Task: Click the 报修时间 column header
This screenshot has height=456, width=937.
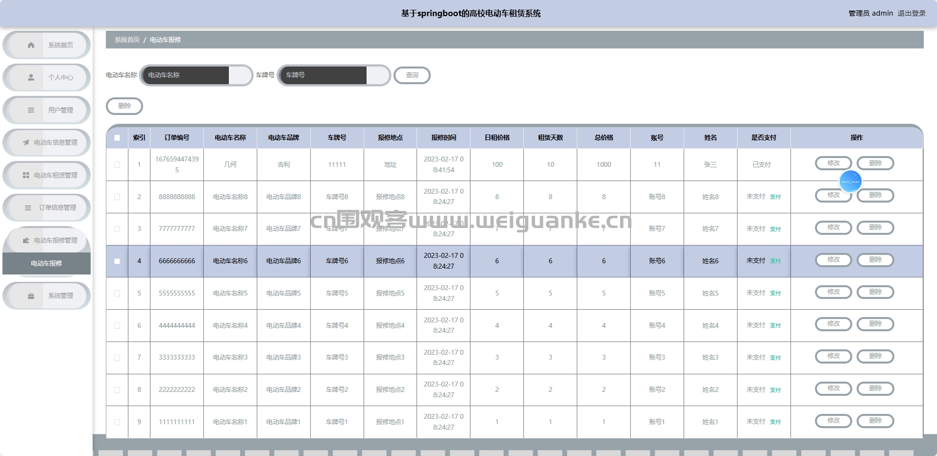Action: pos(444,137)
